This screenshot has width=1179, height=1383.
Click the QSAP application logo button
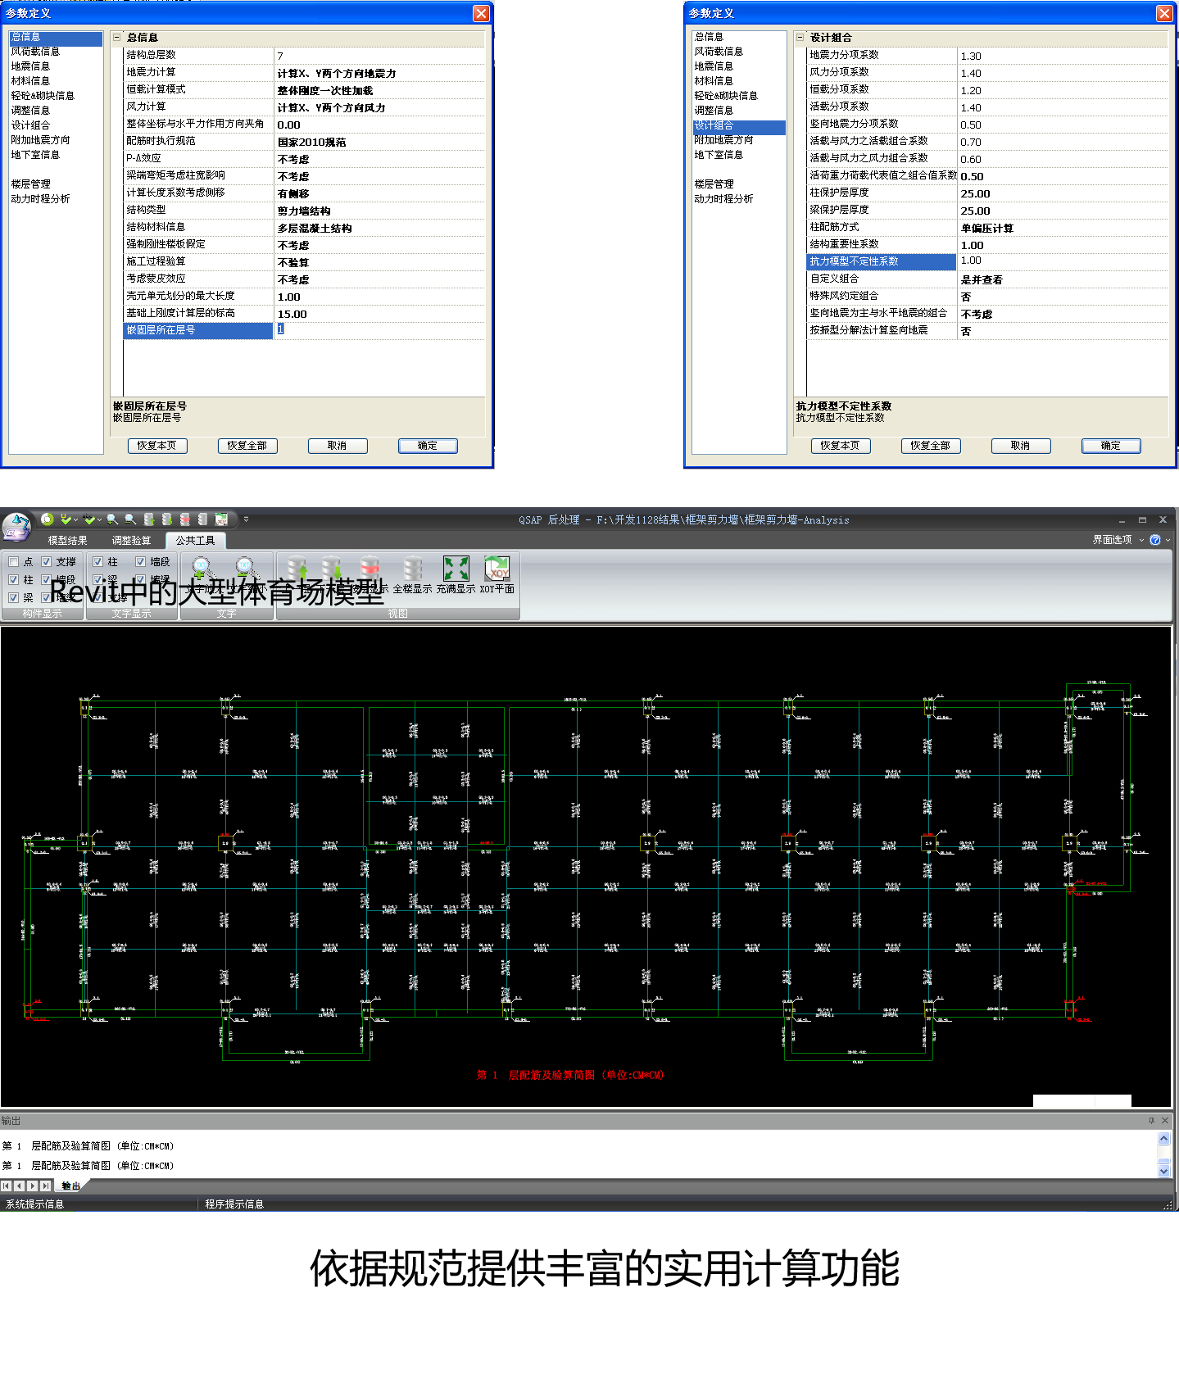pyautogui.click(x=16, y=528)
